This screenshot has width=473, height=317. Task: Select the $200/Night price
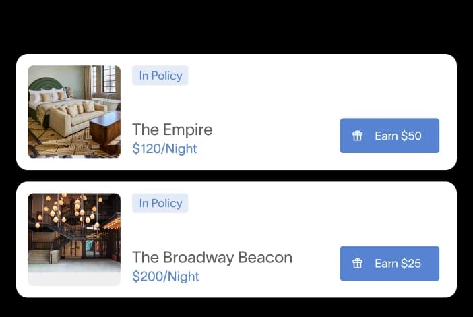[x=166, y=277]
